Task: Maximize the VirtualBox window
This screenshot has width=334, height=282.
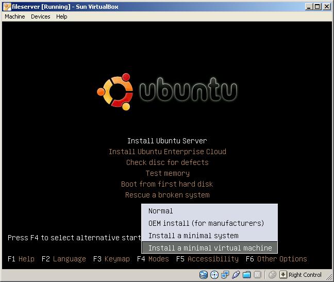Action: [x=318, y=7]
